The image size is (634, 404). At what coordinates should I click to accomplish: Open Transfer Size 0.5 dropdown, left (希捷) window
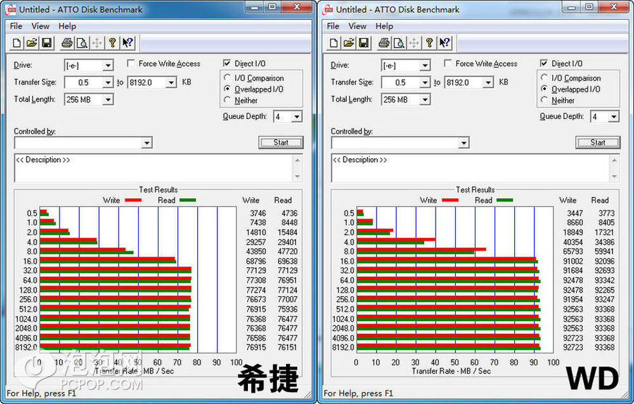pyautogui.click(x=108, y=83)
